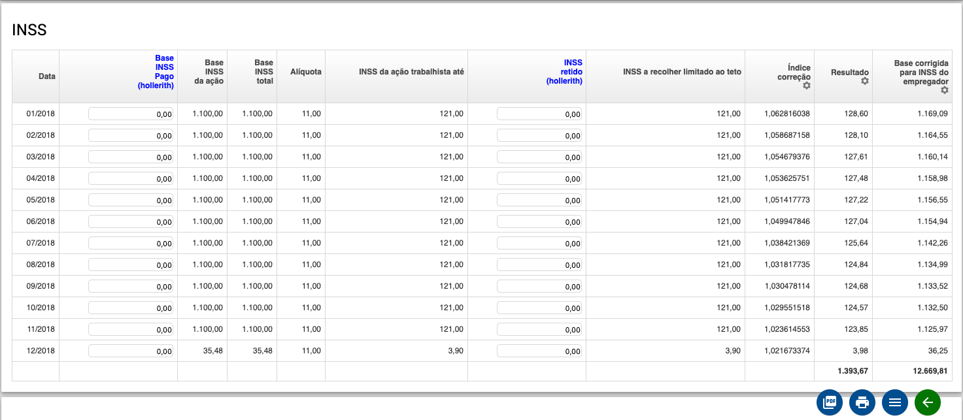The width and height of the screenshot is (963, 420).
Task: Export table with the PDF button
Action: pos(830,402)
